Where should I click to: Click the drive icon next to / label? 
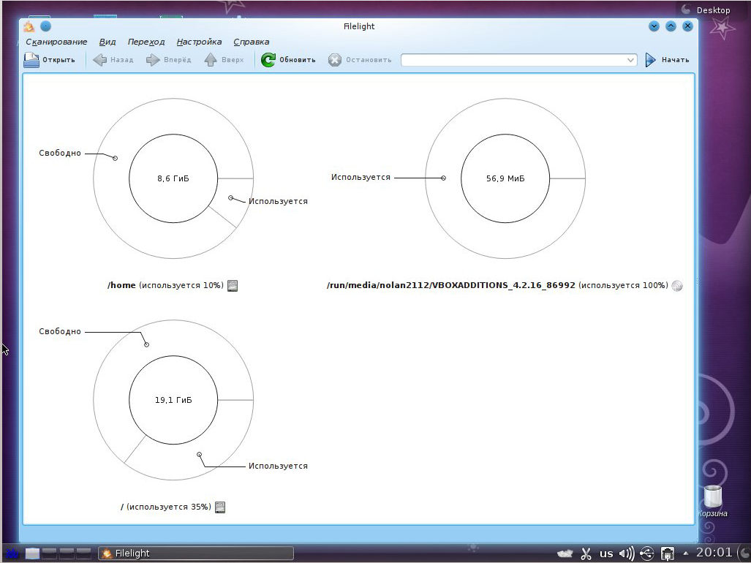pyautogui.click(x=220, y=507)
